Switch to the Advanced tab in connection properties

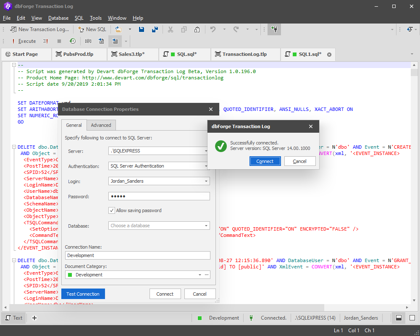click(101, 125)
